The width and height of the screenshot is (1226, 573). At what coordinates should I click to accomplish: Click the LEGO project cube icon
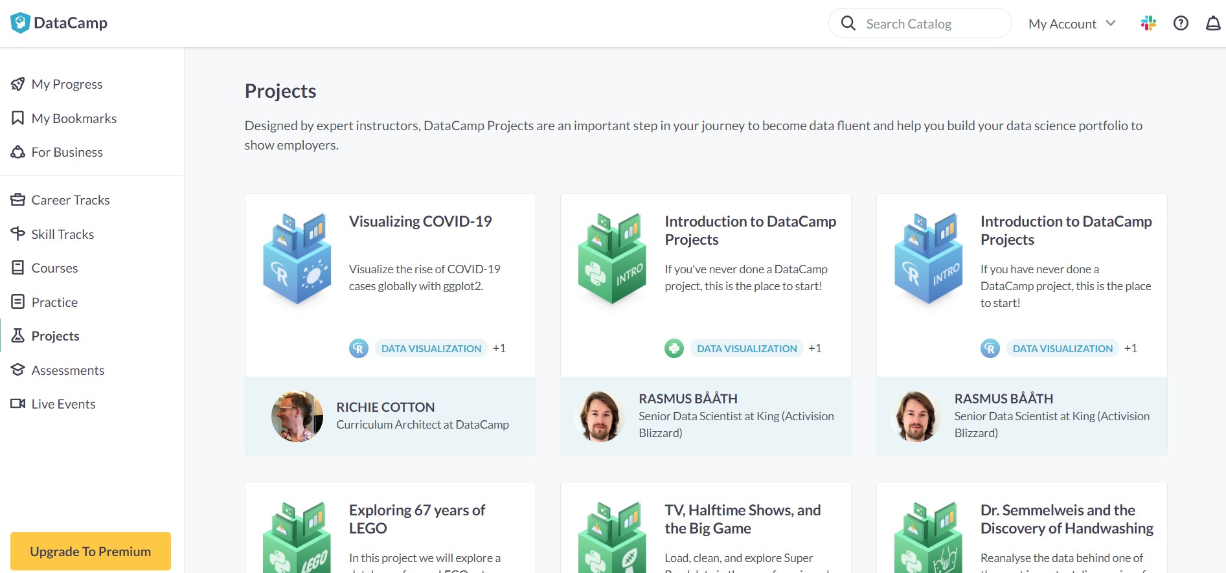(x=297, y=537)
